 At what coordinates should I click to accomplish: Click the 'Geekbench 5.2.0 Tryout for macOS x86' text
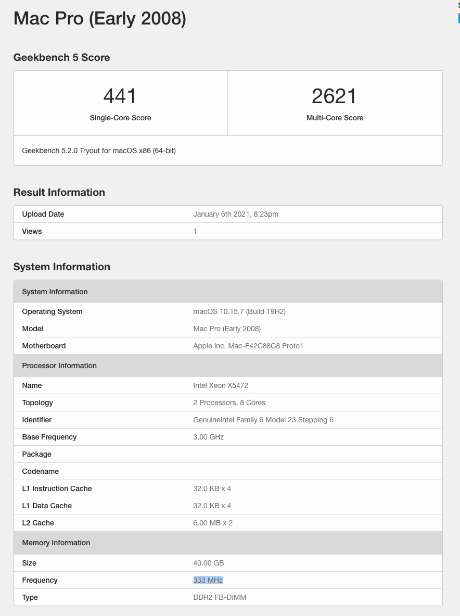pos(99,150)
